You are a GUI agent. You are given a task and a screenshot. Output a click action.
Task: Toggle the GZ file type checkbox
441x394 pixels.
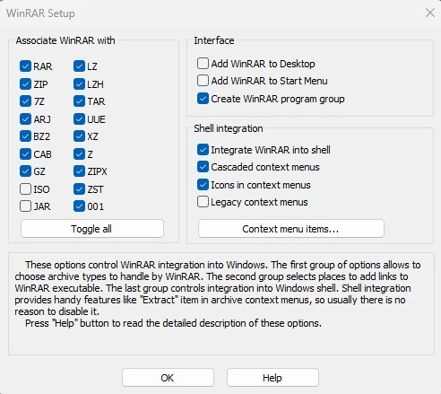pyautogui.click(x=25, y=171)
